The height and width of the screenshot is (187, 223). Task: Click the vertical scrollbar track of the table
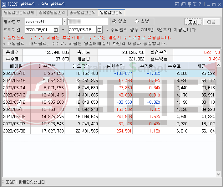pyautogui.click(x=218, y=120)
